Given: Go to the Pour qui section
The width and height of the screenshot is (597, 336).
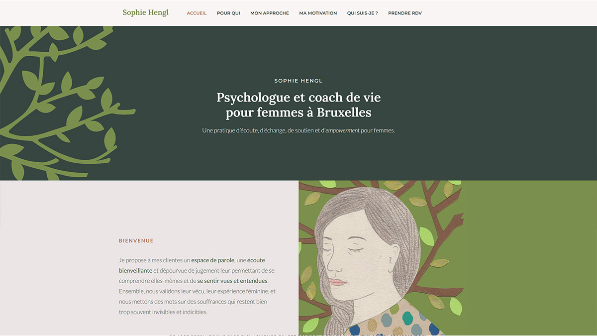Looking at the screenshot, I should tap(228, 13).
